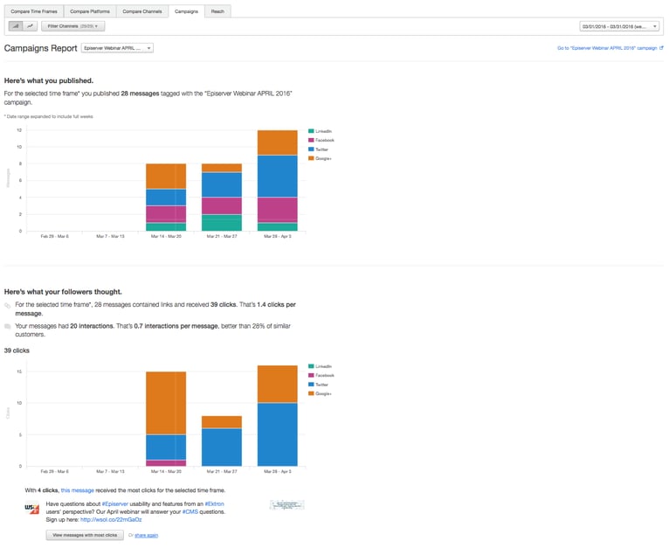Open the Episerver Webinar campaign selector

click(x=117, y=48)
